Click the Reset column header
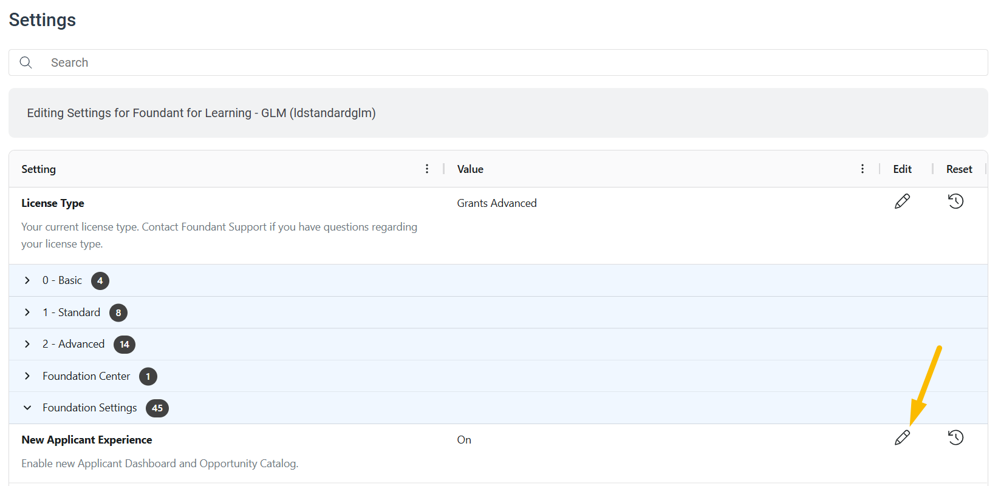Screen dimensions: 998x486 959,169
